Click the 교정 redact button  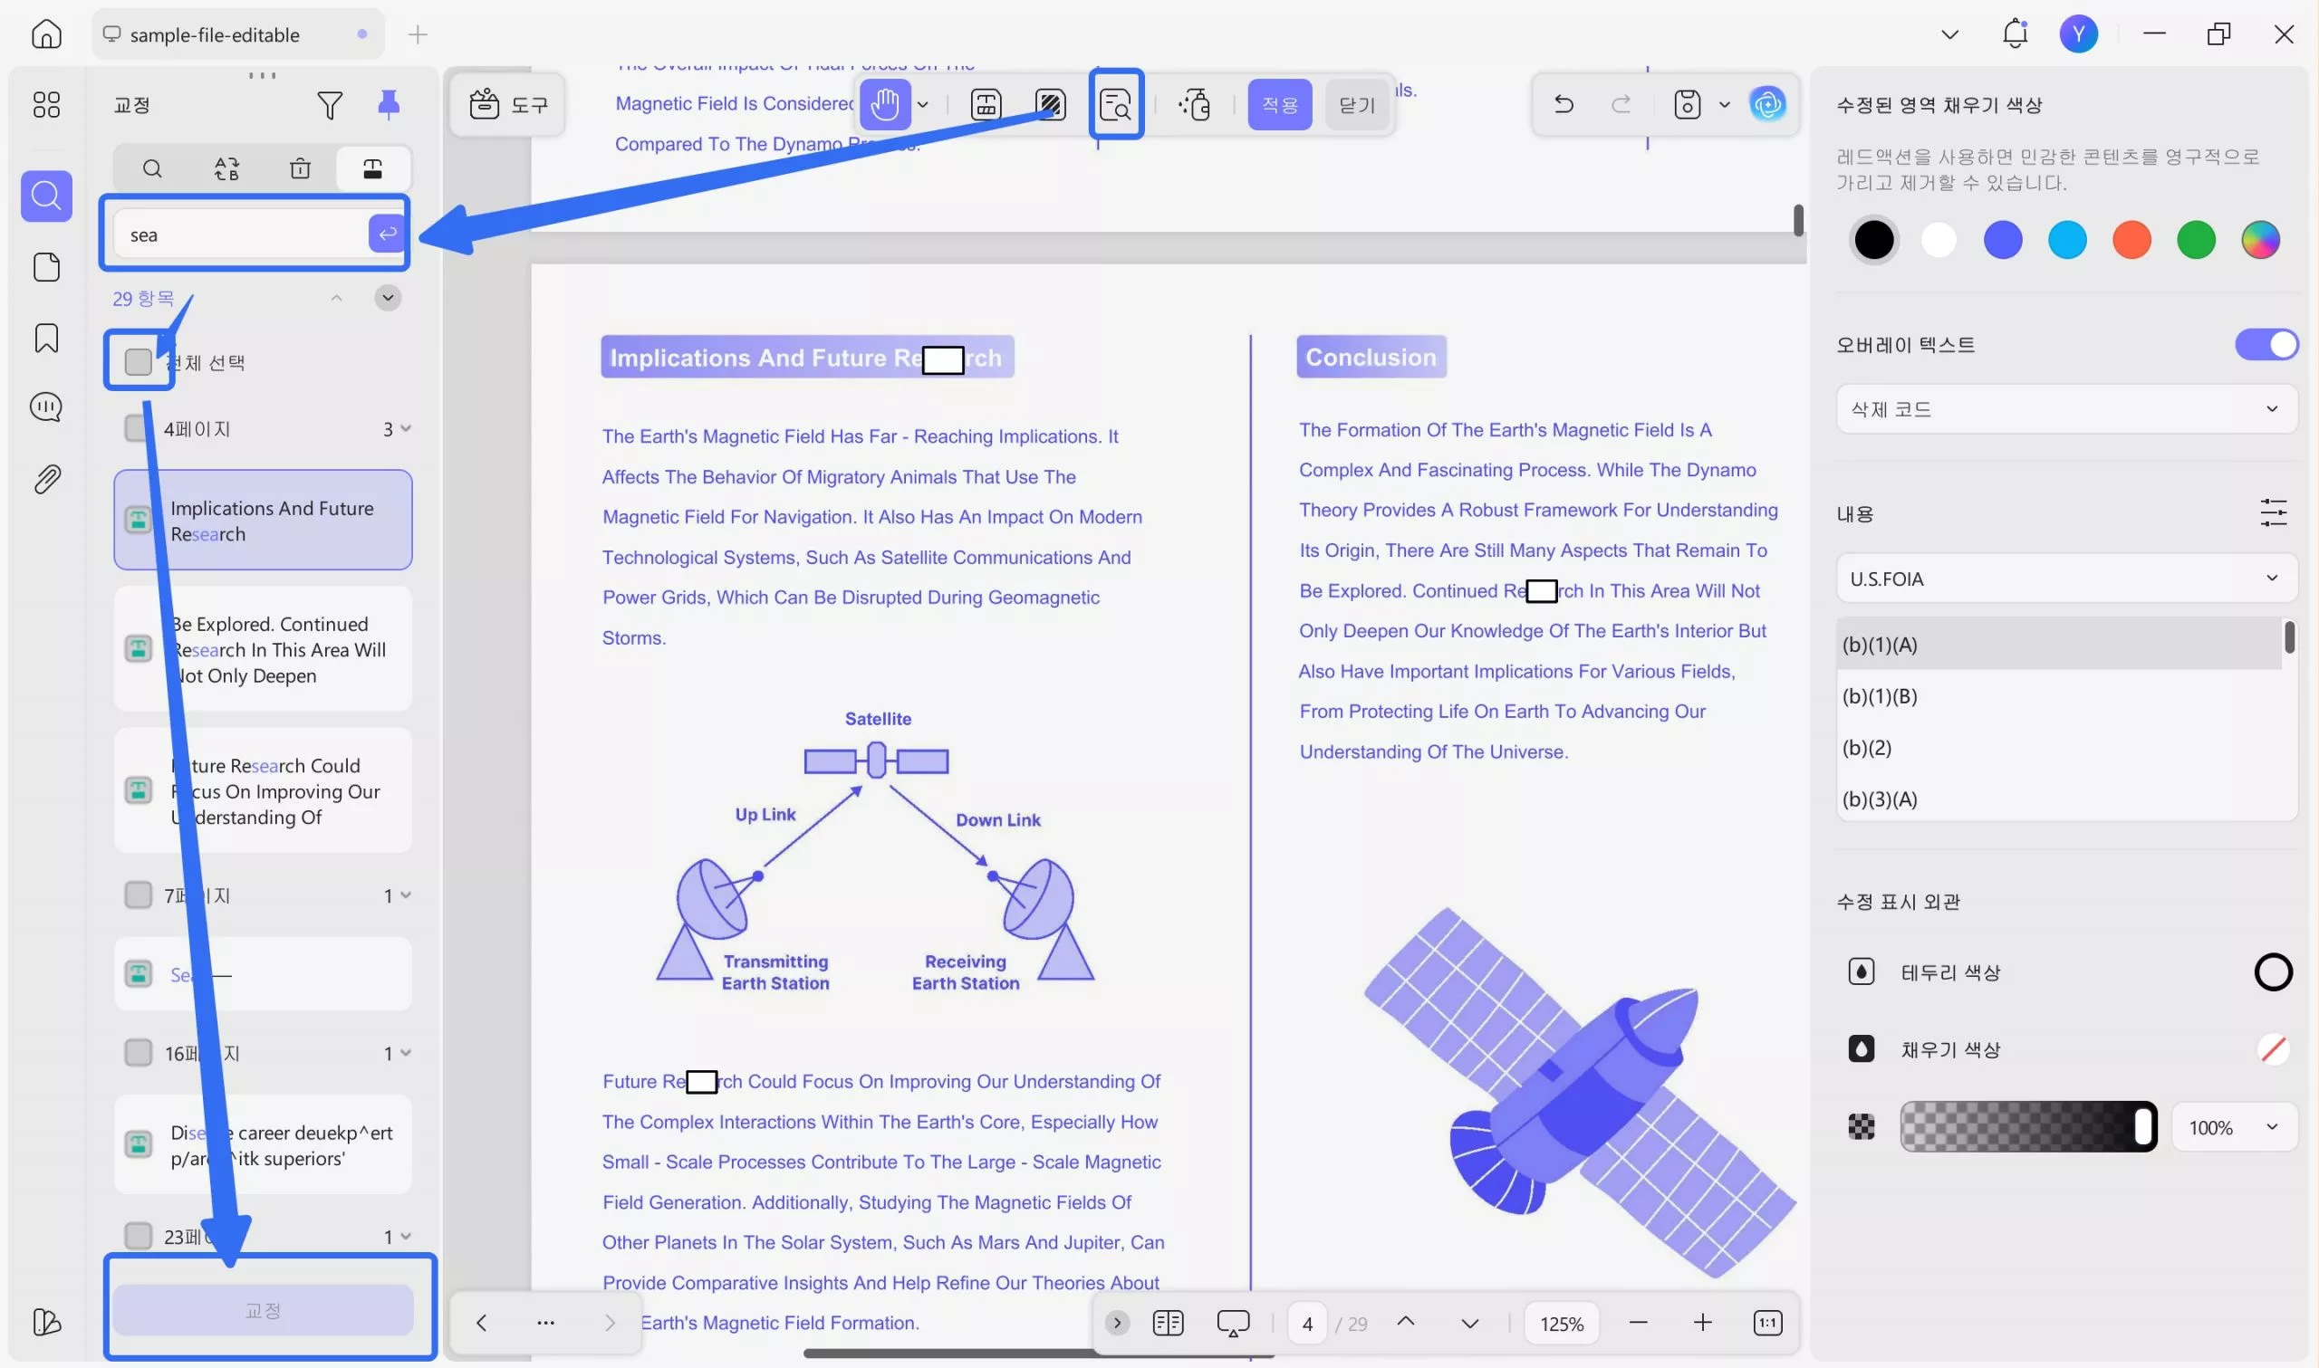click(263, 1310)
